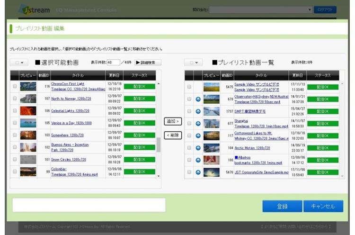
Task: Click the < 削除 remove button
Action: click(173, 136)
